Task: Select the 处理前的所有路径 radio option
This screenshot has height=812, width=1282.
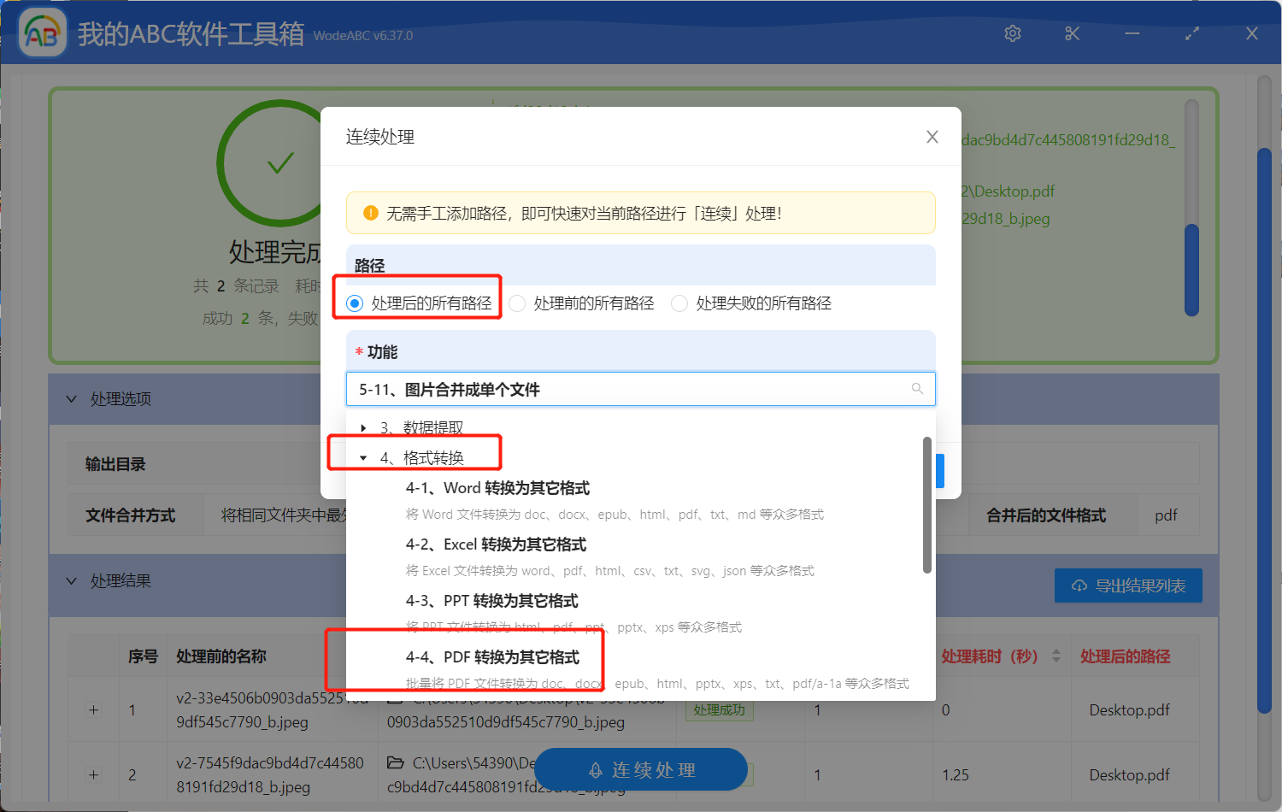Action: click(517, 303)
